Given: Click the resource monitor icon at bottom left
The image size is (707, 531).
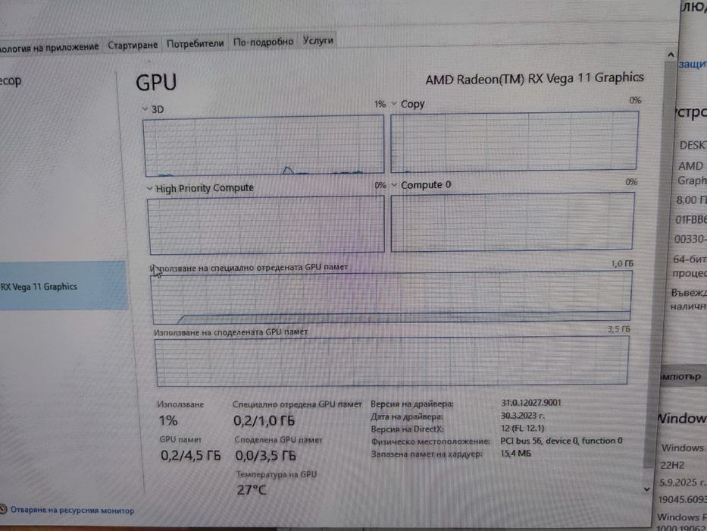Looking at the screenshot, I should 3,509.
